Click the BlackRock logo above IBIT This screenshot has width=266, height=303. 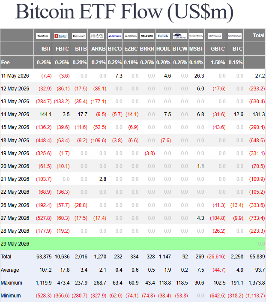pos(43,36)
